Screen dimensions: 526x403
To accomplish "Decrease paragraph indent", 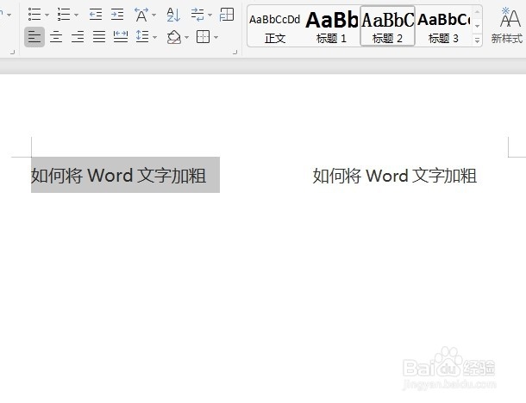I will (x=96, y=15).
